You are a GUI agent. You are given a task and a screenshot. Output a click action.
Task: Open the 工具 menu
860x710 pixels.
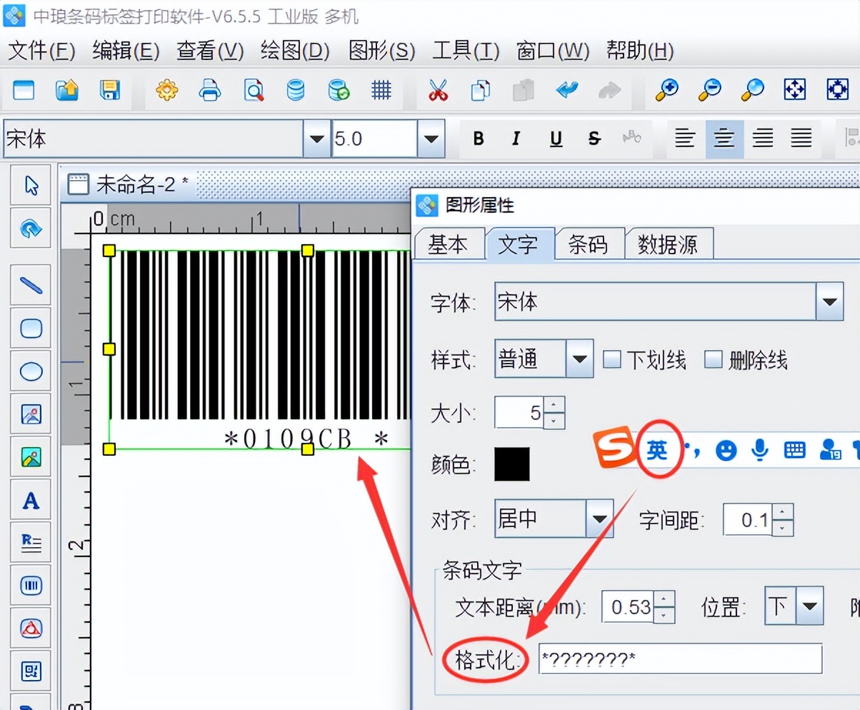pos(465,51)
